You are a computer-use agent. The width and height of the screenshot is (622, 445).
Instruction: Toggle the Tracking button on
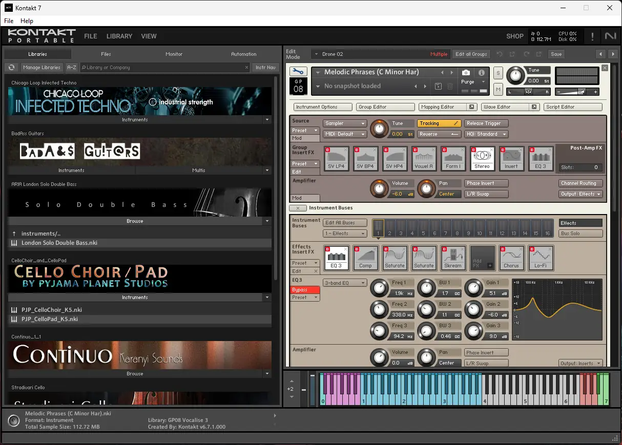tap(439, 123)
